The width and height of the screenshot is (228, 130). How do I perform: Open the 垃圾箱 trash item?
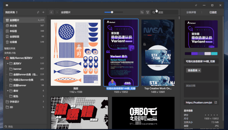pos(24,42)
